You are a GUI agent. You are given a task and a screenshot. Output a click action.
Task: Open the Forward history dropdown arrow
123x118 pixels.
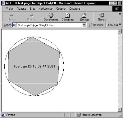pos(41,17)
